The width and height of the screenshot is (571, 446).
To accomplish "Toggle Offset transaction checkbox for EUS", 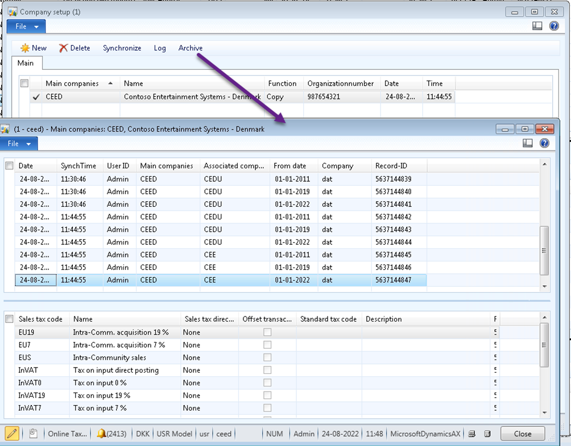I will (x=267, y=357).
